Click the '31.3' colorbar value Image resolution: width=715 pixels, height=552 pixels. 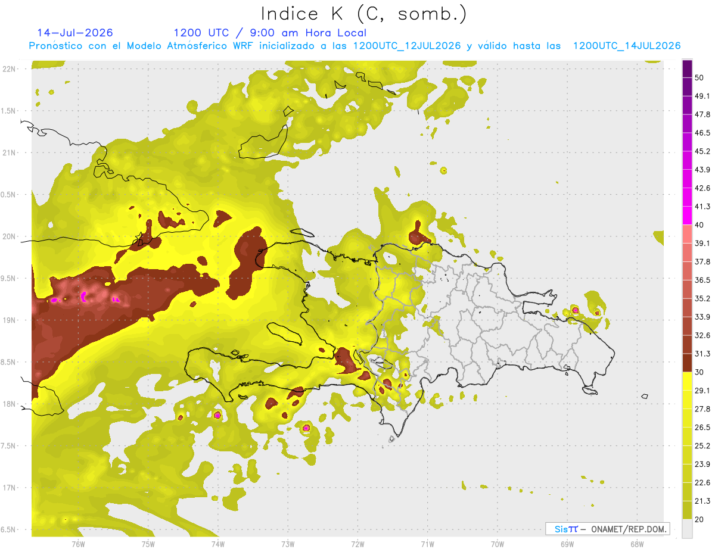point(702,354)
